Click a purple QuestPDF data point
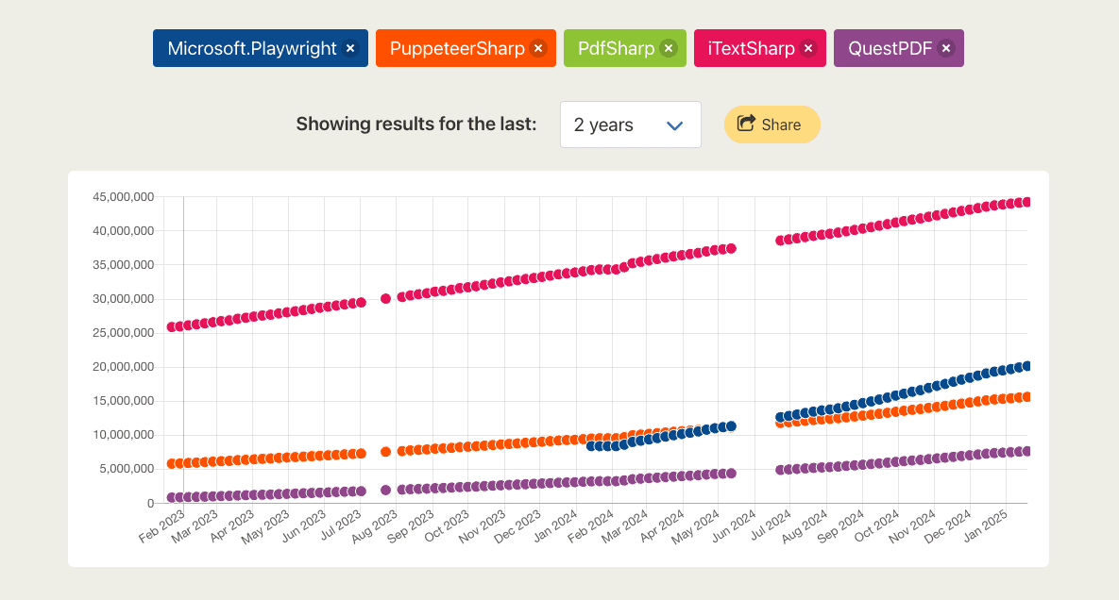This screenshot has height=600, width=1119. pyautogui.click(x=1026, y=451)
